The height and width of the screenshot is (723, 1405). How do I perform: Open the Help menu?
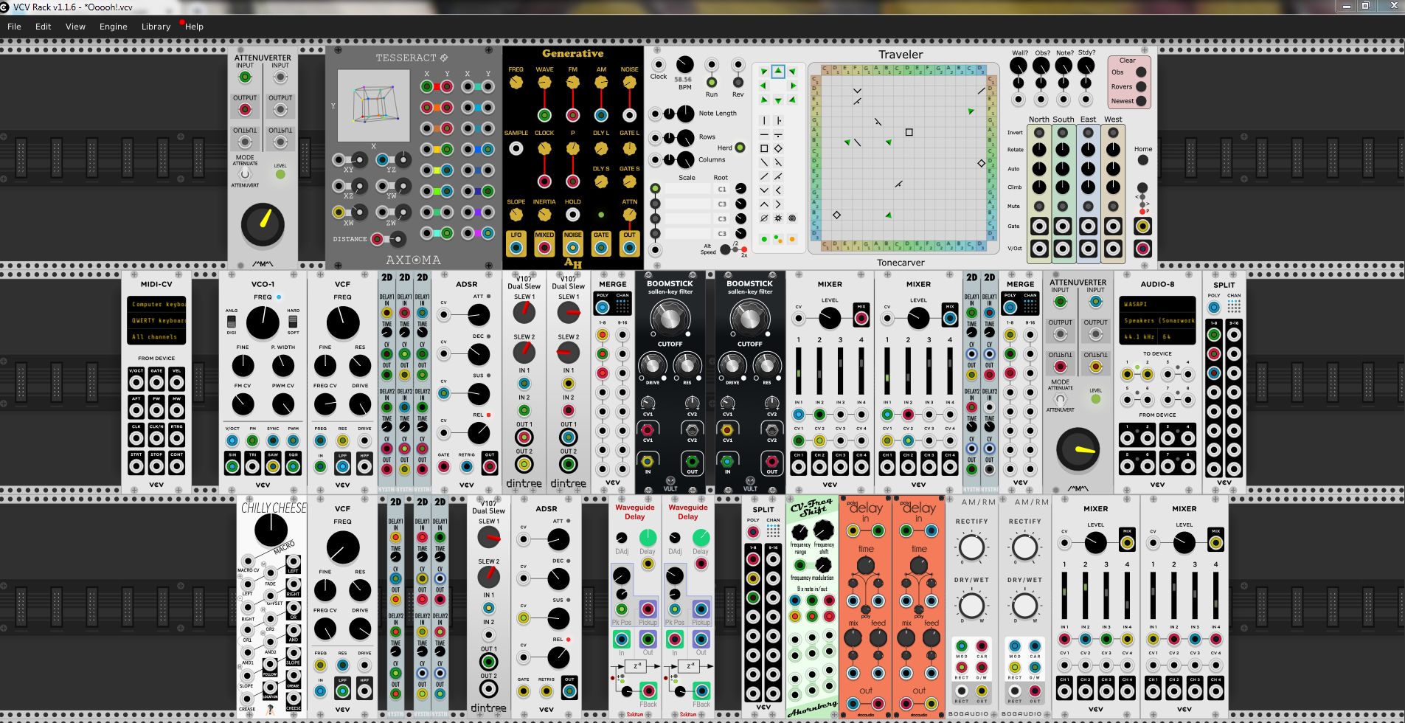[194, 27]
